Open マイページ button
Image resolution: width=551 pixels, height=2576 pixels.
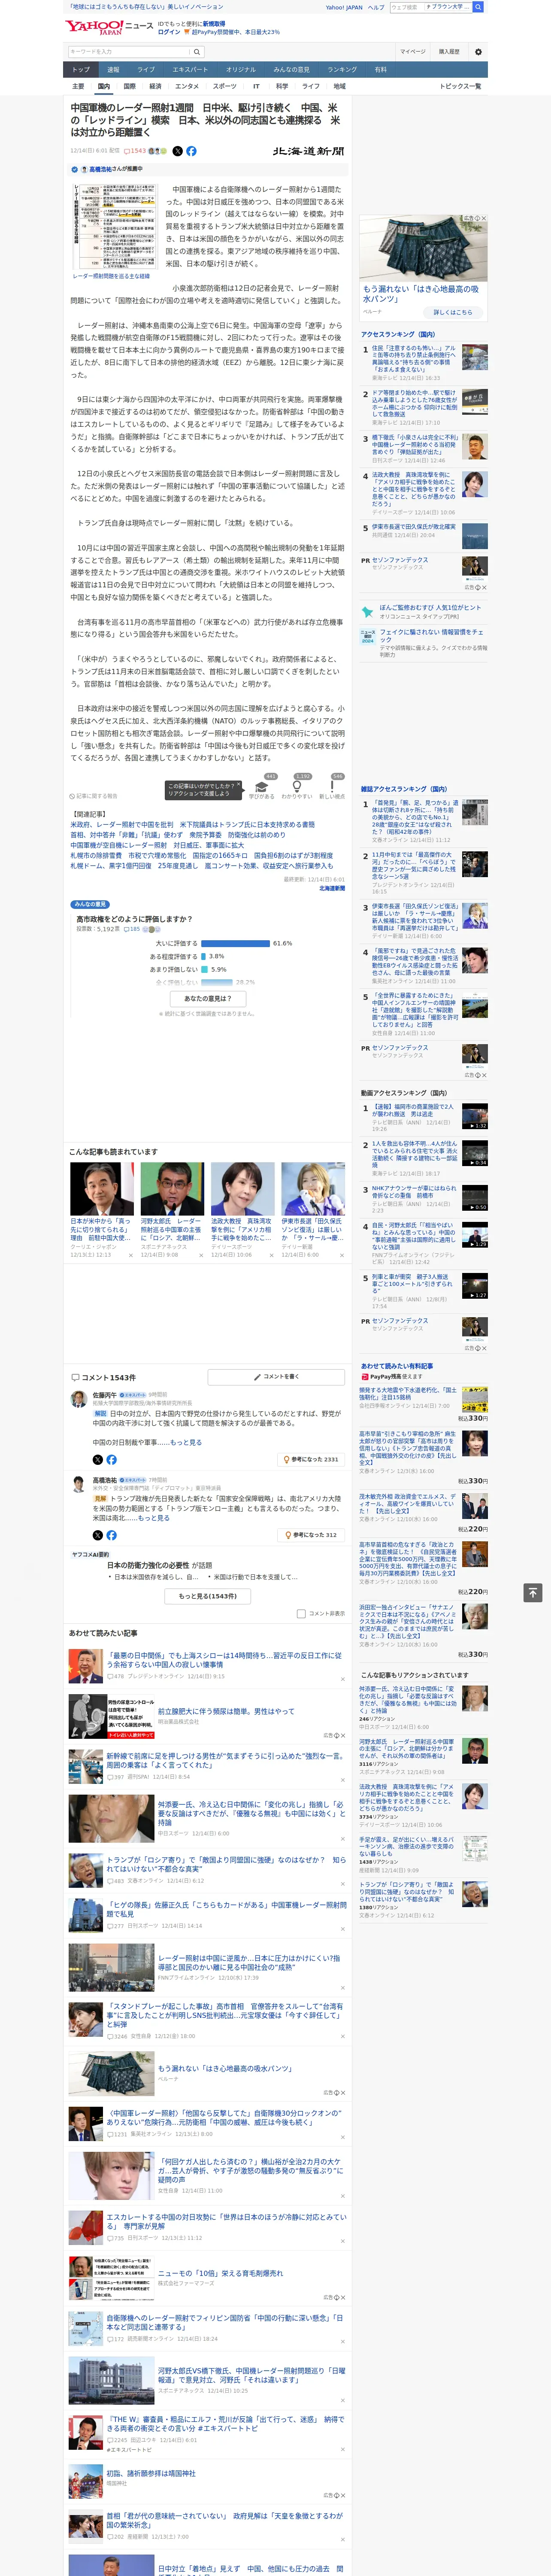point(412,52)
